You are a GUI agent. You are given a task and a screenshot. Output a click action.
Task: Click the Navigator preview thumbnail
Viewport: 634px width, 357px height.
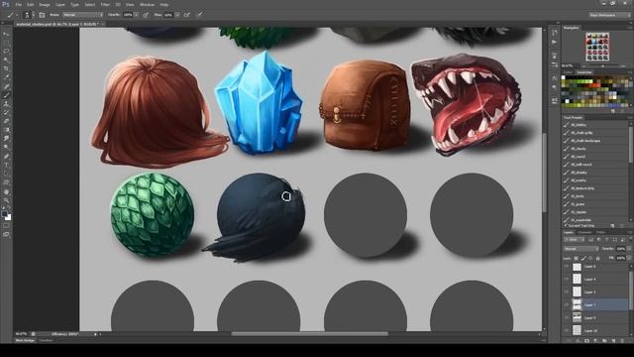[597, 47]
